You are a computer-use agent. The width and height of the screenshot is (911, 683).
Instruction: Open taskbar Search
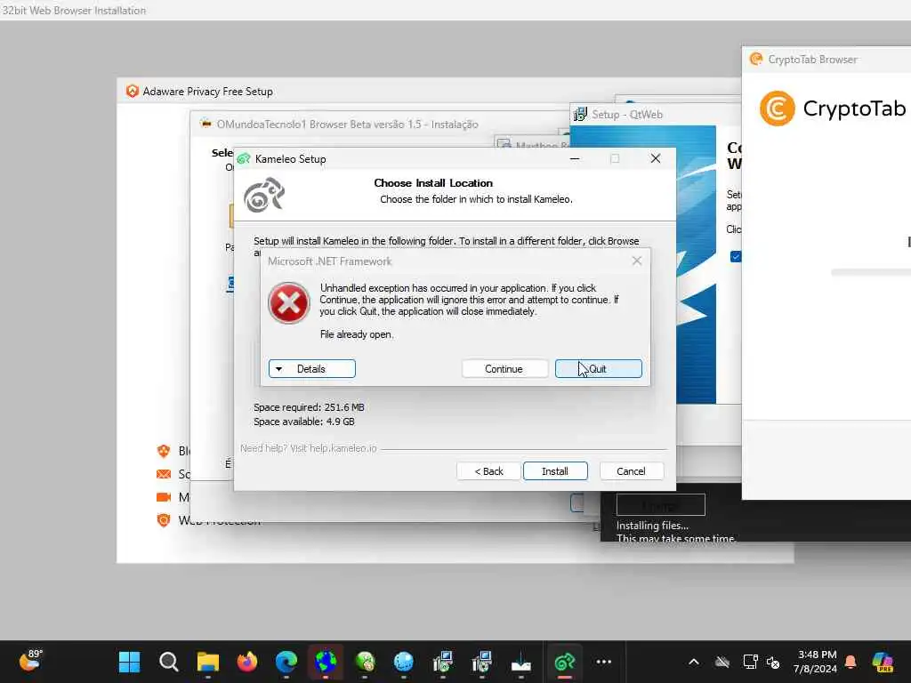(168, 662)
